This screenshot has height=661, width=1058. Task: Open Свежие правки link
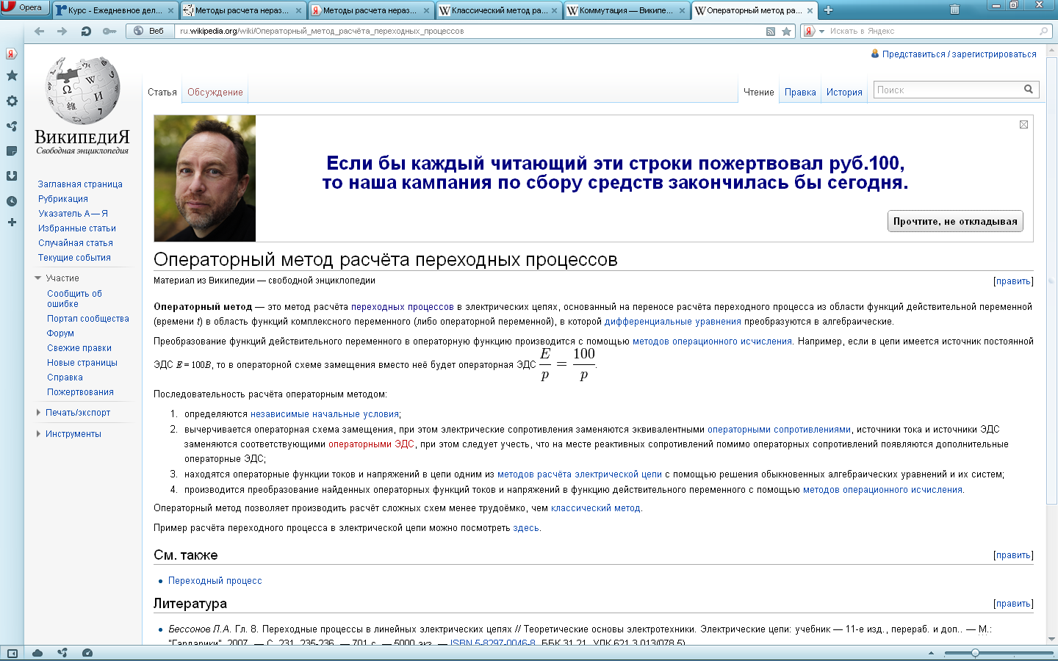(79, 348)
